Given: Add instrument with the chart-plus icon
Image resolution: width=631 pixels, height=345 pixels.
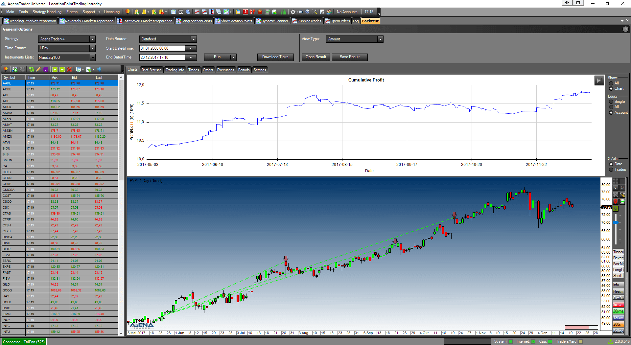Looking at the screenshot, I should [x=15, y=69].
